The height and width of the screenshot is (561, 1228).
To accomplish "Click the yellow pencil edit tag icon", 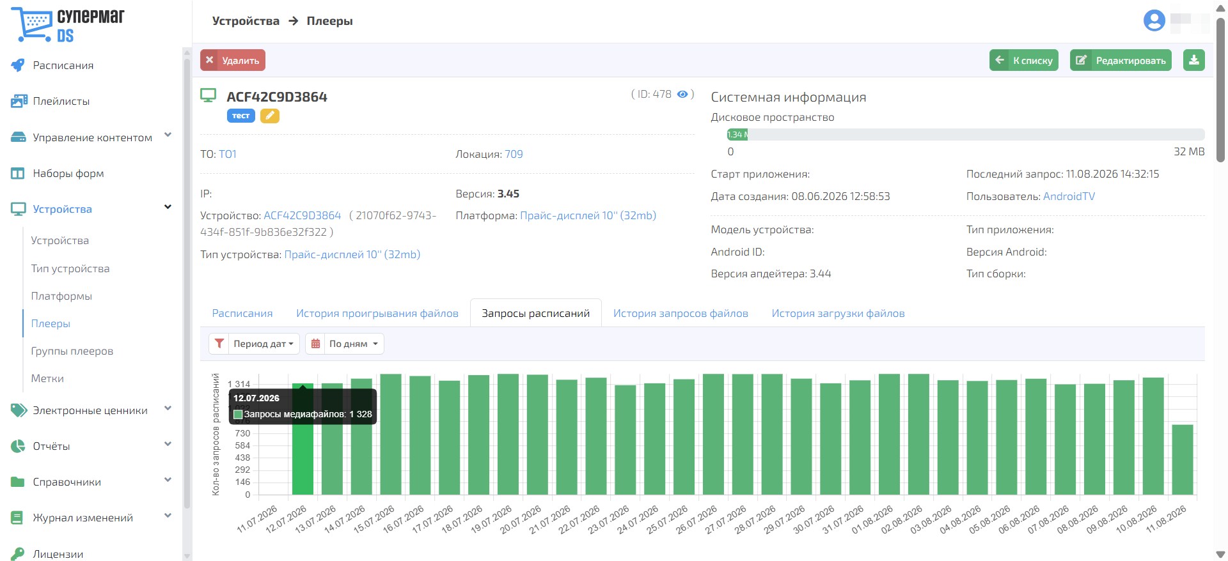I will pos(270,116).
